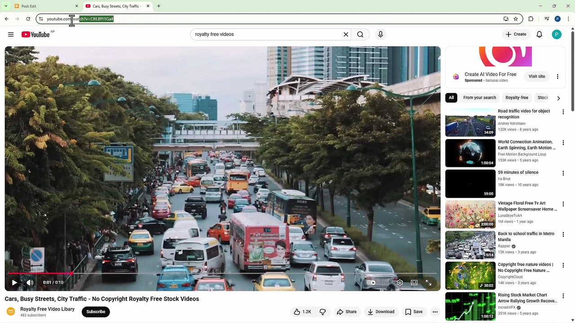Open Chrome three-dot menu

pyautogui.click(x=568, y=19)
